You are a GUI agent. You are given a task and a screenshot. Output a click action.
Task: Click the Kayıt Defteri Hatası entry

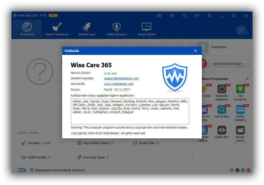95,143
